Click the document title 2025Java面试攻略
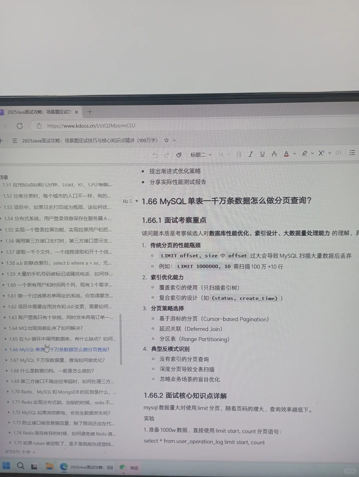The height and width of the screenshot is (477, 359). coord(90,140)
